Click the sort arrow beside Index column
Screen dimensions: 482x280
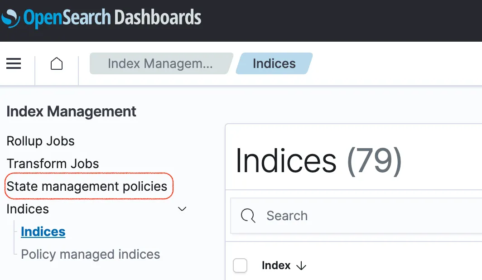coord(301,266)
